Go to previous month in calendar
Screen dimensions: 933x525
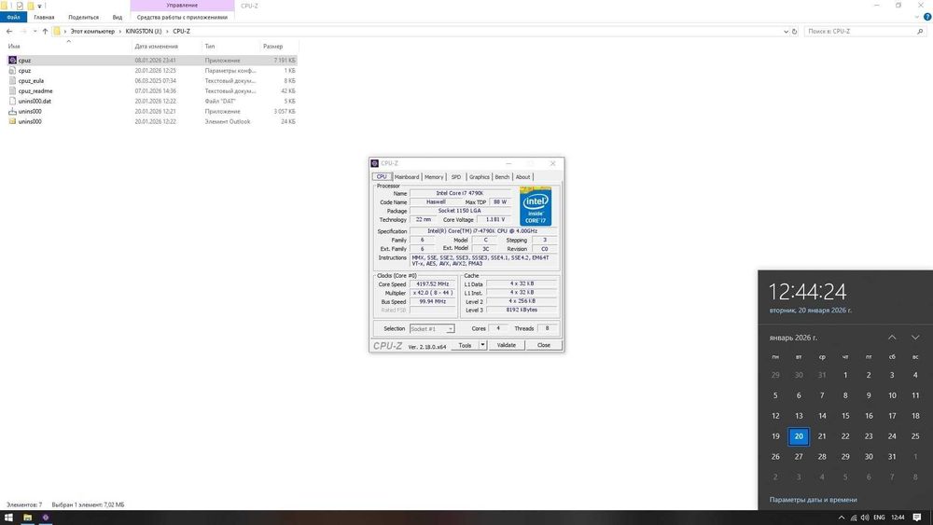coord(892,338)
